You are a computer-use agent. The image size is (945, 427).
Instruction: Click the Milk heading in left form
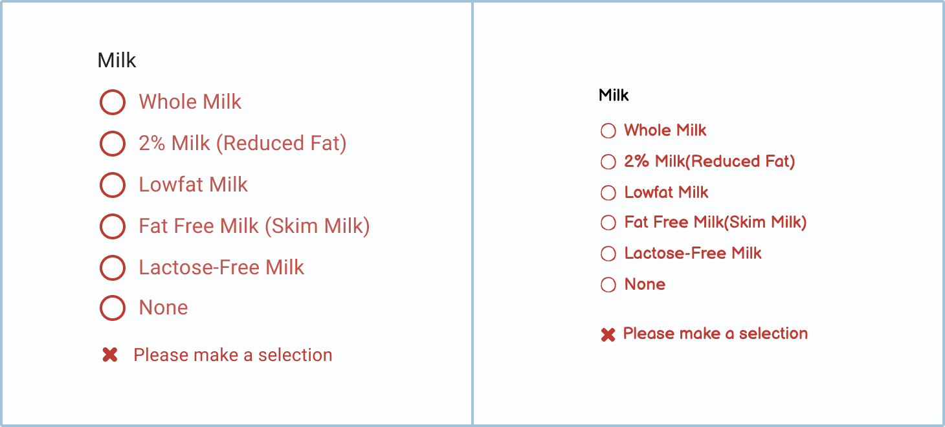(x=117, y=60)
